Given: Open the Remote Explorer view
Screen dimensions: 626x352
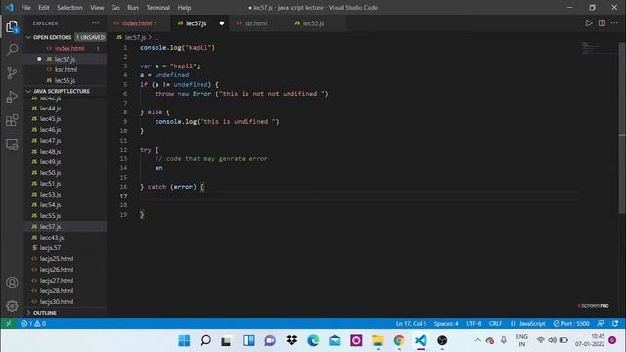Looking at the screenshot, I should [x=12, y=144].
